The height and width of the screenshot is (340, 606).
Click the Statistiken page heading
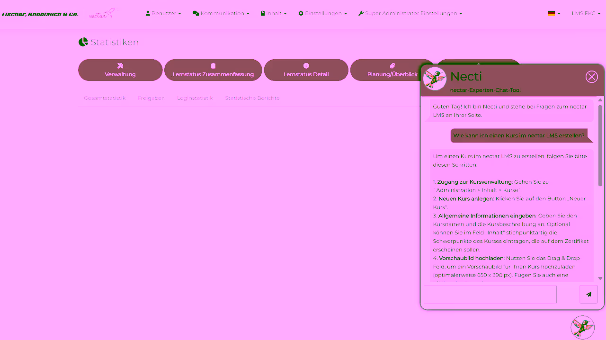pos(115,42)
